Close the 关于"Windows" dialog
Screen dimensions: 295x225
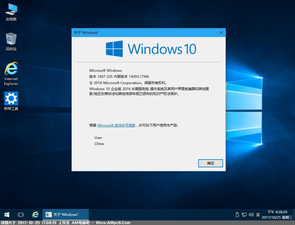click(x=221, y=32)
